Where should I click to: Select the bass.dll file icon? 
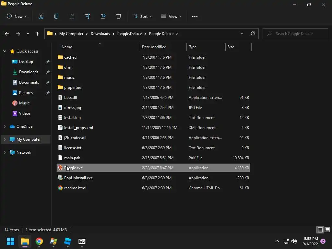(60, 97)
